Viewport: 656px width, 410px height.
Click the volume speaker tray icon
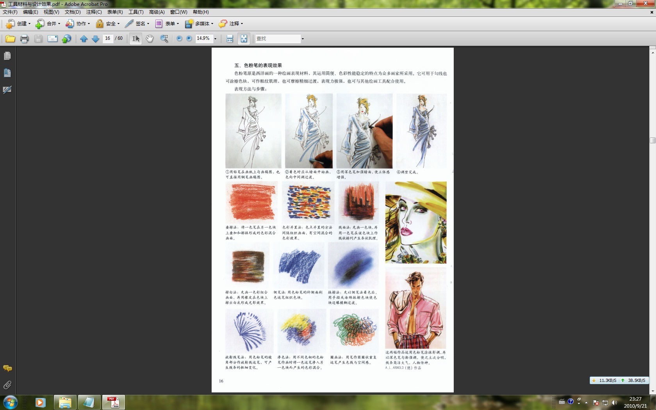point(614,402)
